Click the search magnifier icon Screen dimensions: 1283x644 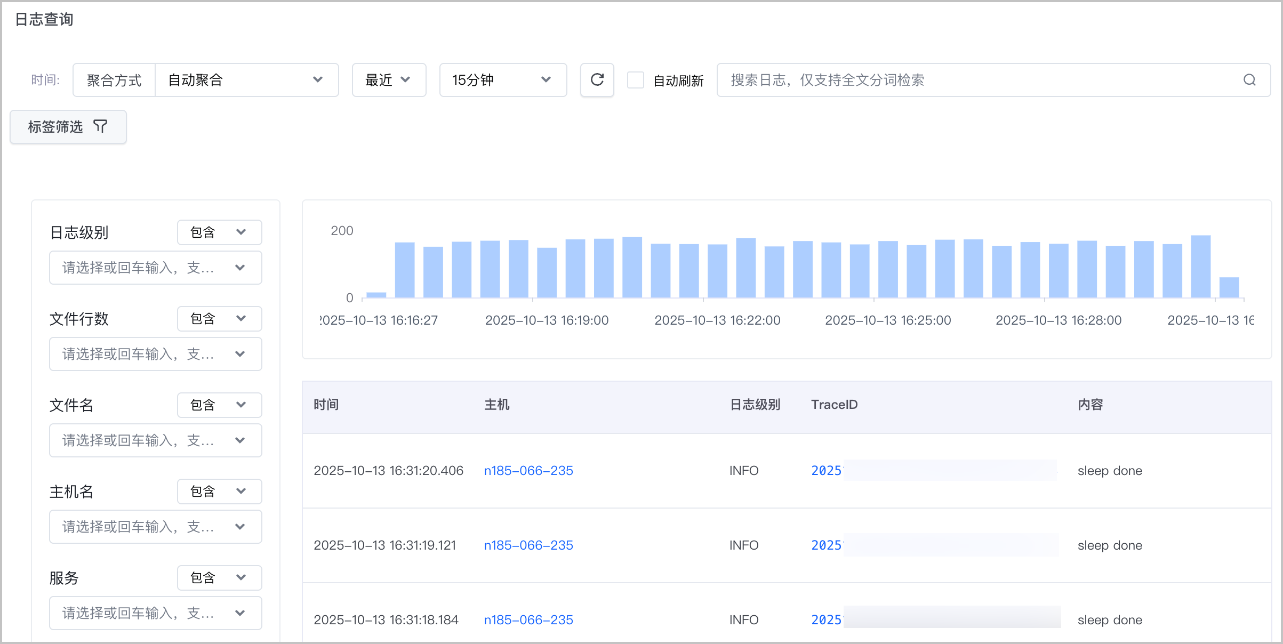[x=1249, y=80]
